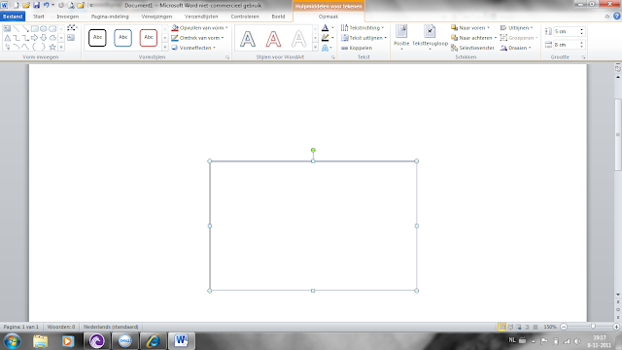Adjust the zoom slider in status bar

click(x=593, y=327)
